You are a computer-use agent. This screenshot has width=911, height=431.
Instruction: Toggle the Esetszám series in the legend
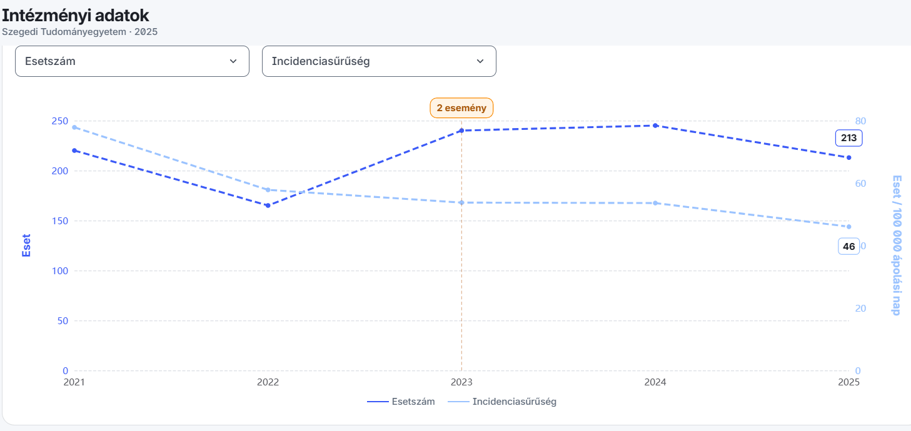[401, 402]
